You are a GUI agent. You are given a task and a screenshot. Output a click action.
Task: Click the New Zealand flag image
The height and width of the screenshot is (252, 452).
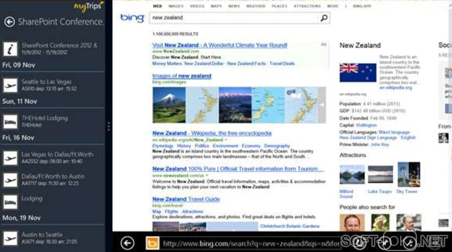click(x=358, y=73)
